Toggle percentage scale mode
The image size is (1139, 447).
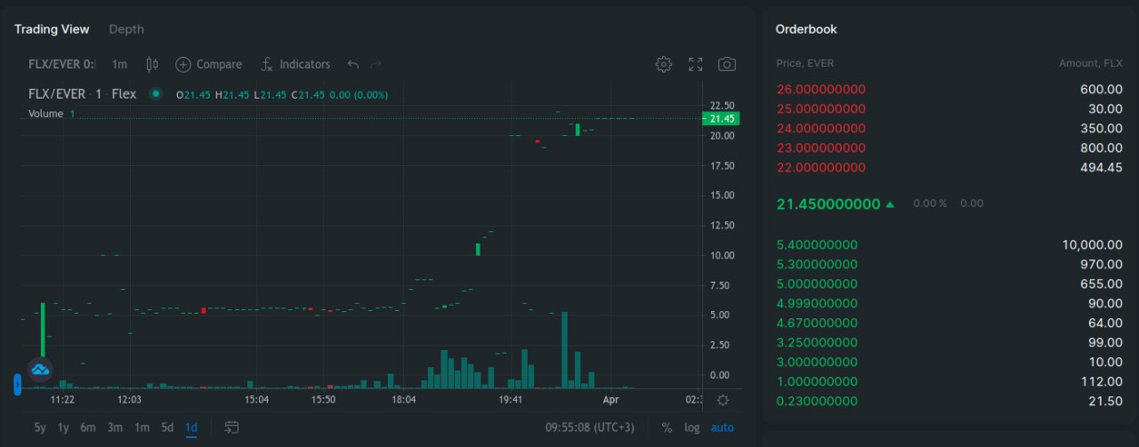pos(666,427)
